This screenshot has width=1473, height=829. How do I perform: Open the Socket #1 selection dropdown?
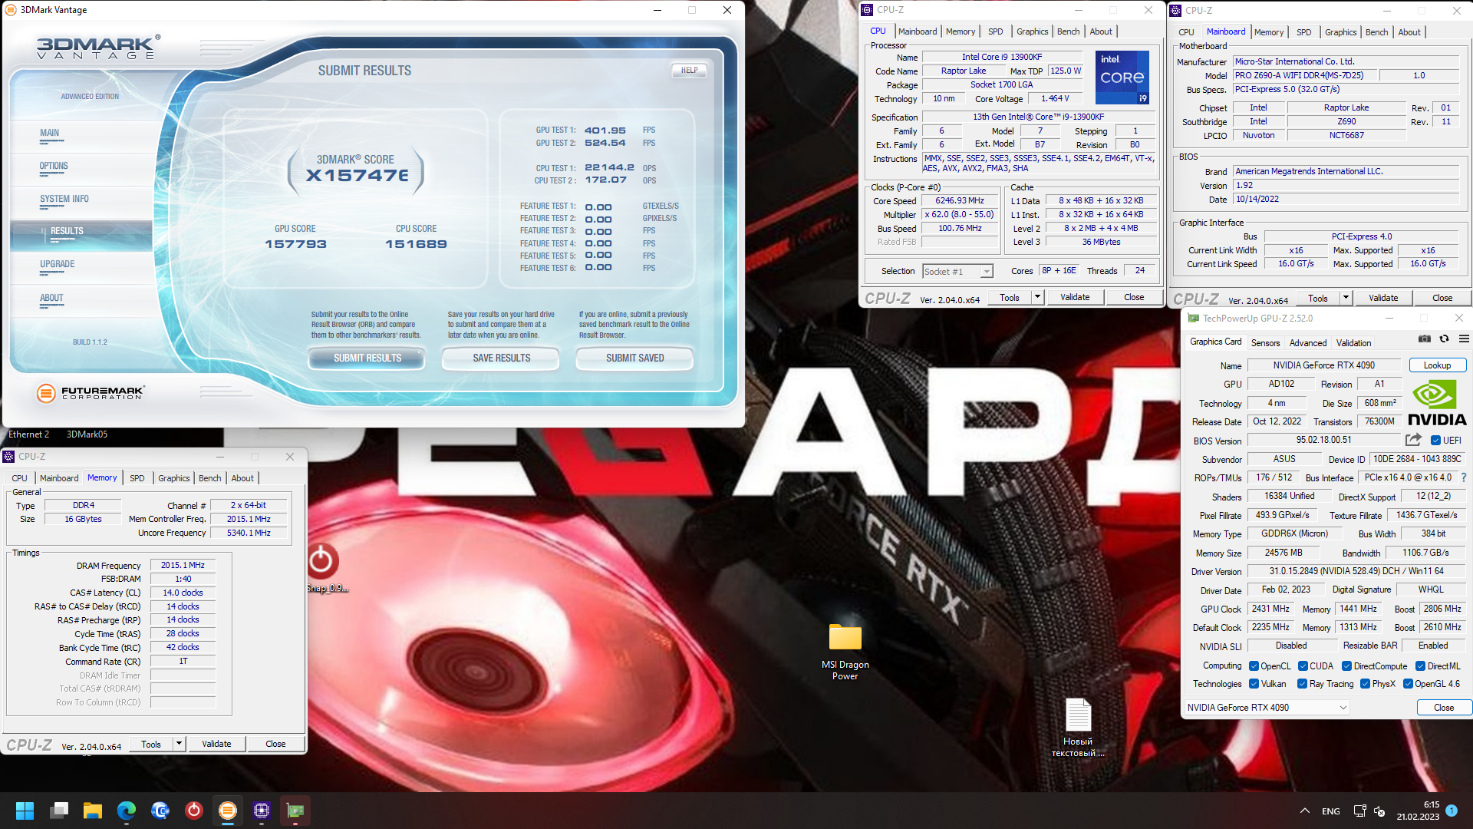tap(957, 271)
